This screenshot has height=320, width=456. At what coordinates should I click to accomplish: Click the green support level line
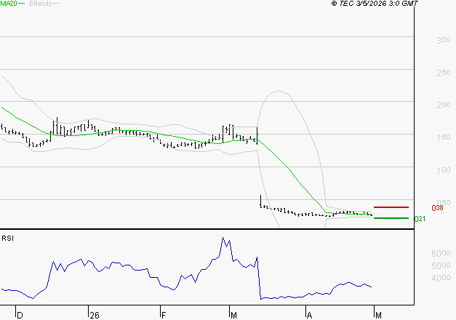pyautogui.click(x=391, y=218)
